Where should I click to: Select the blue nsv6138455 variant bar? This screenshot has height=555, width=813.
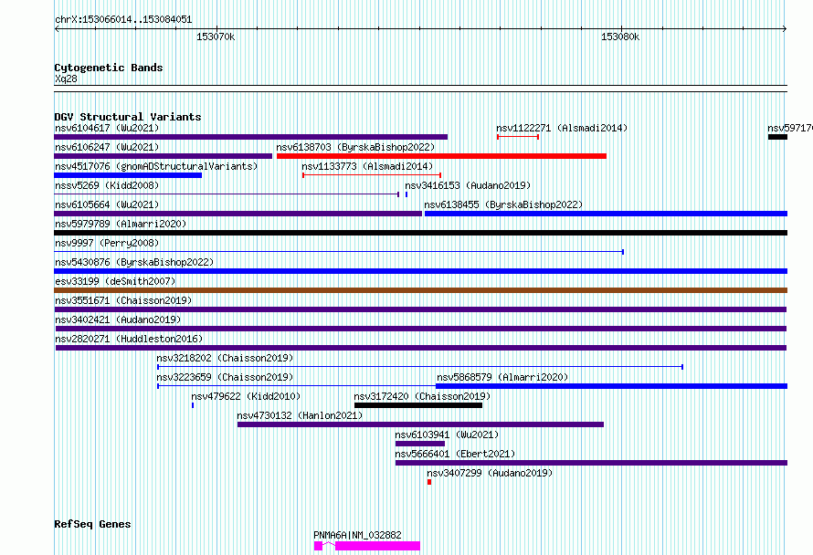[x=607, y=214]
